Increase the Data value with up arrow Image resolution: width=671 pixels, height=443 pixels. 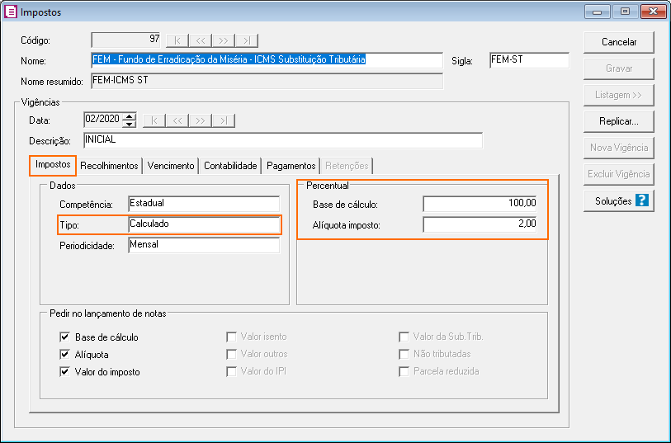(x=129, y=116)
